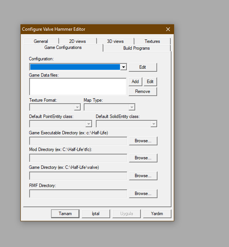The height and width of the screenshot is (247, 229).
Task: Browse for the Mod Directory
Action: click(143, 158)
